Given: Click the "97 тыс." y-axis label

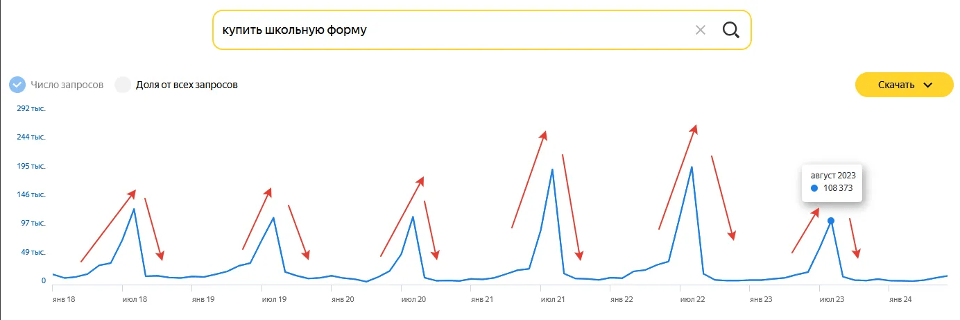Looking at the screenshot, I should point(33,223).
